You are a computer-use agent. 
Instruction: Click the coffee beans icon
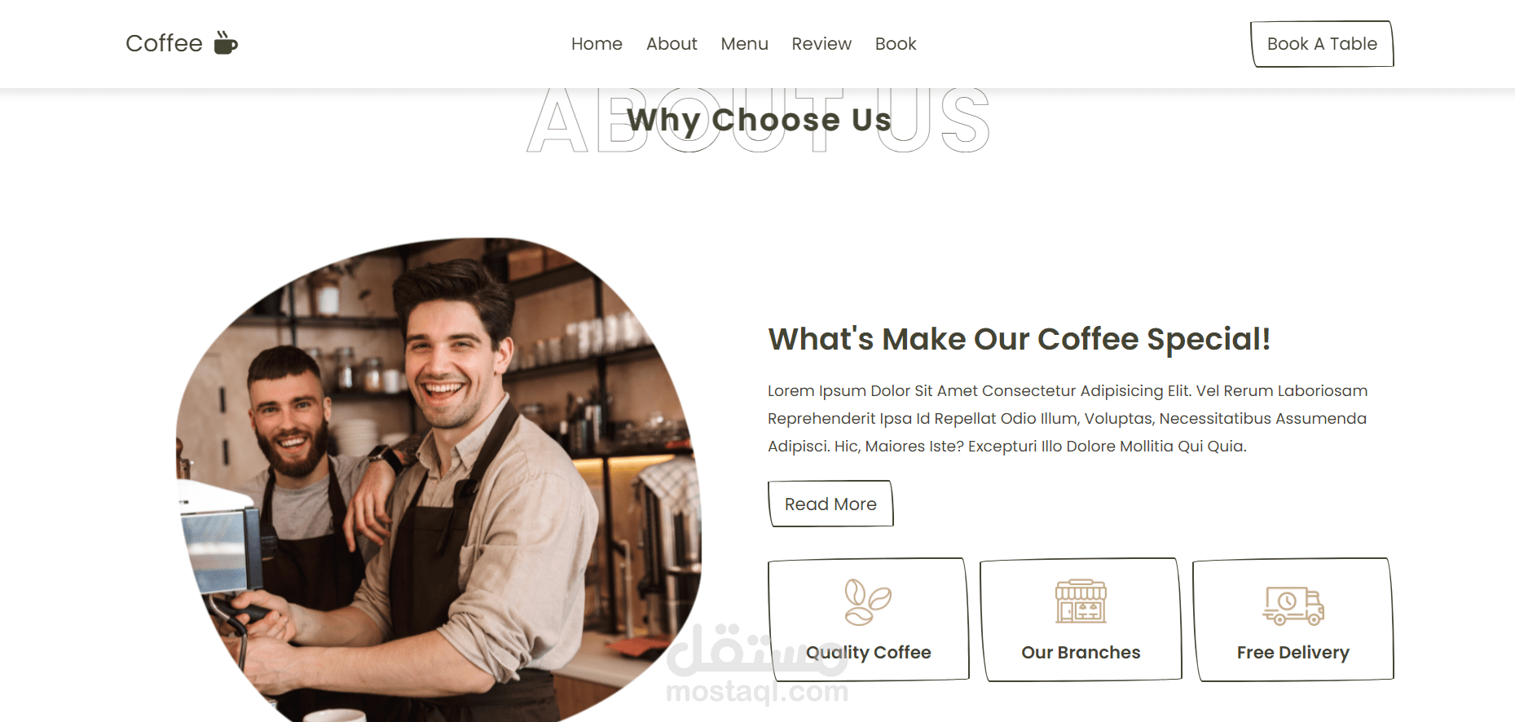pyautogui.click(x=868, y=602)
